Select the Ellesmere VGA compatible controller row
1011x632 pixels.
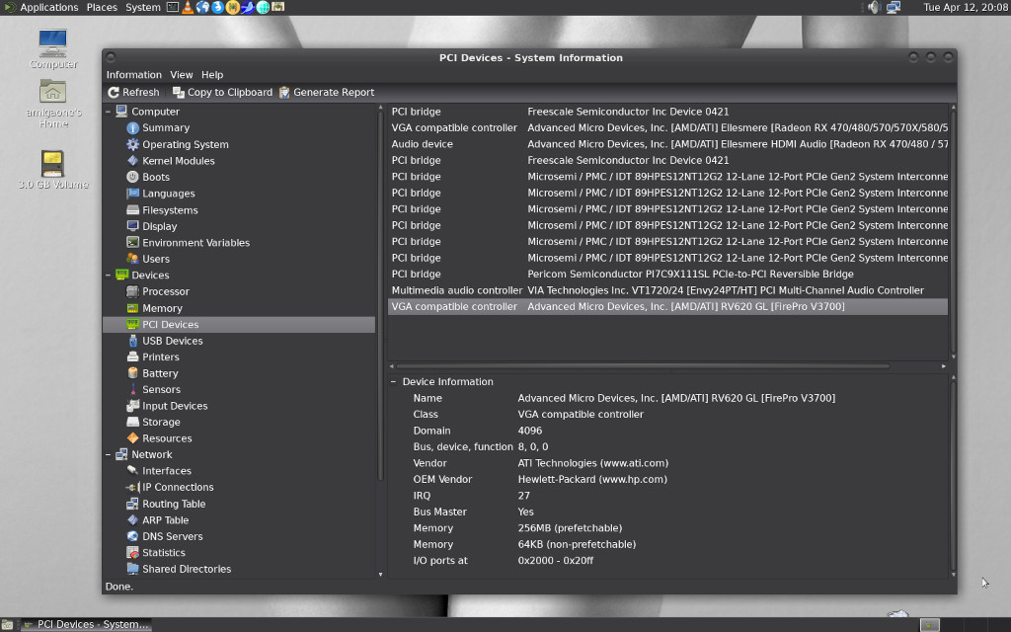pos(668,127)
